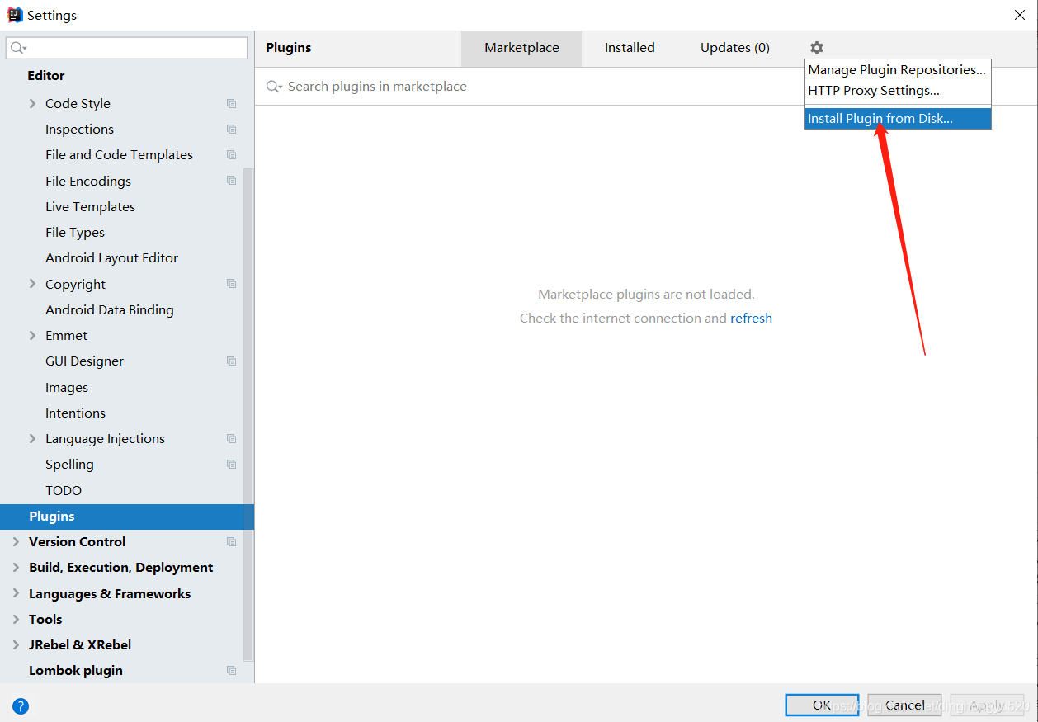Focus the settings search field
The width and height of the screenshot is (1038, 722).
[x=126, y=48]
